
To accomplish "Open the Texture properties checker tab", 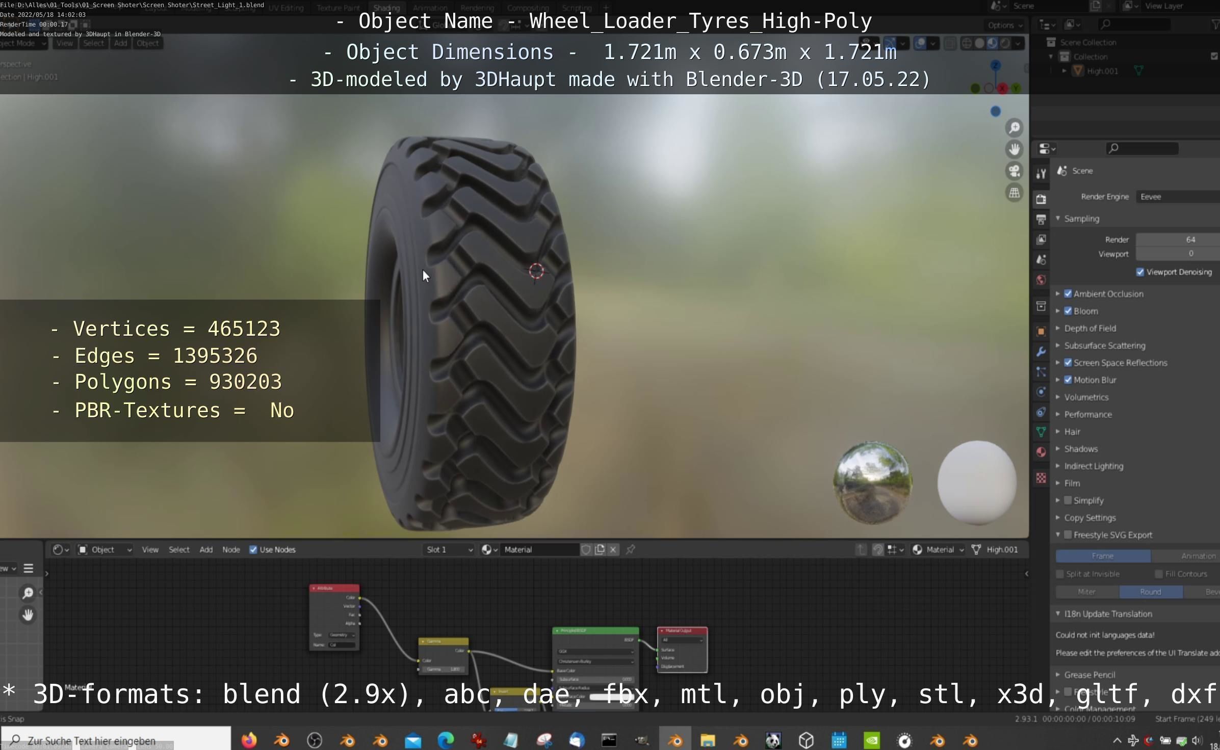I will pyautogui.click(x=1041, y=478).
